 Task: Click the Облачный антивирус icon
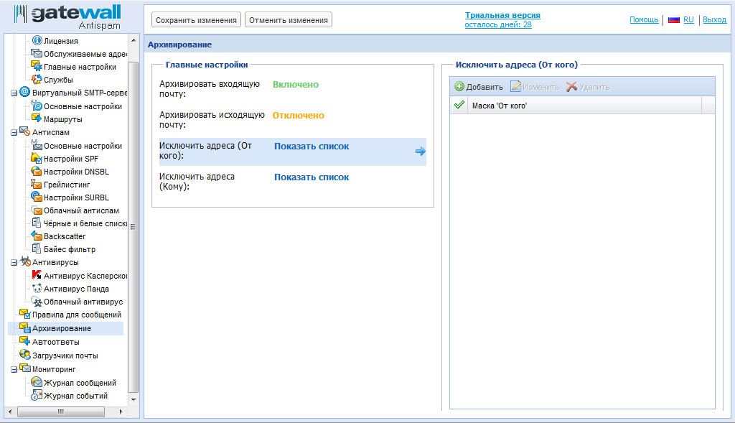pos(37,301)
